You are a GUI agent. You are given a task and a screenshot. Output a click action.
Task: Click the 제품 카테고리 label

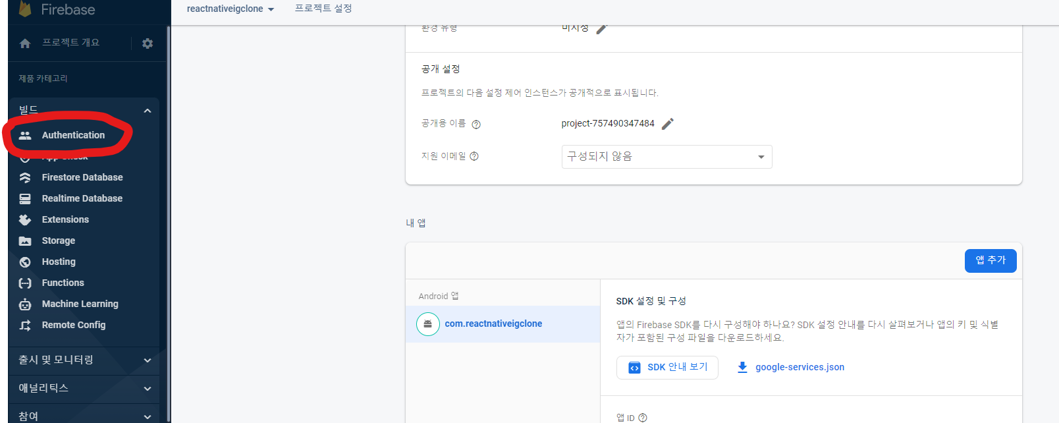tap(43, 78)
